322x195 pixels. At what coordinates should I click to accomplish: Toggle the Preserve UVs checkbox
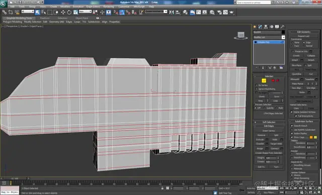(x=293, y=51)
